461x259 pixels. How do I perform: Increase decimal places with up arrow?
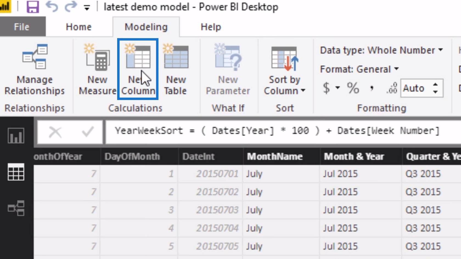(435, 85)
